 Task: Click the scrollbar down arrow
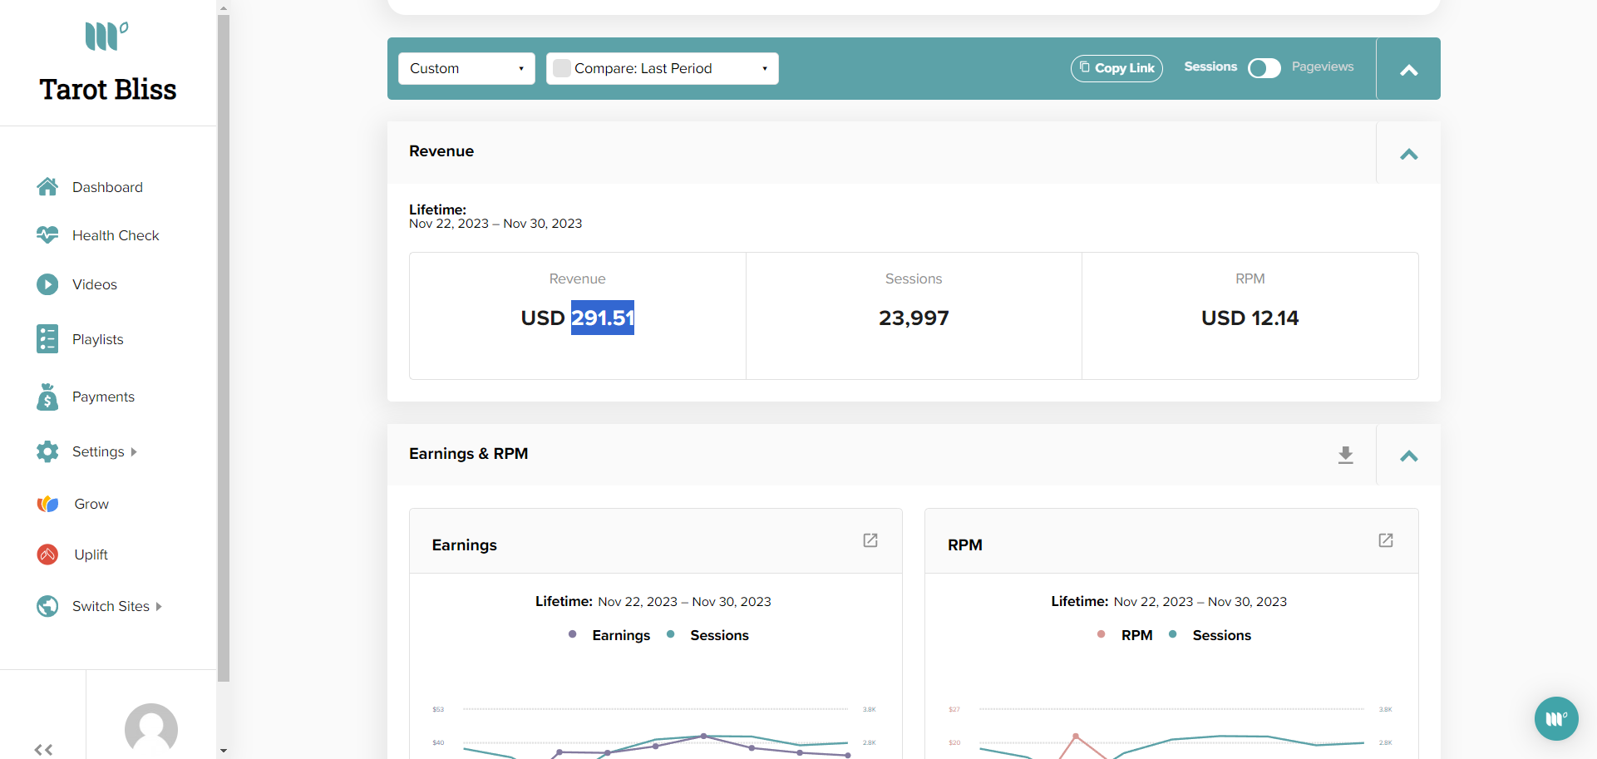[x=224, y=751]
